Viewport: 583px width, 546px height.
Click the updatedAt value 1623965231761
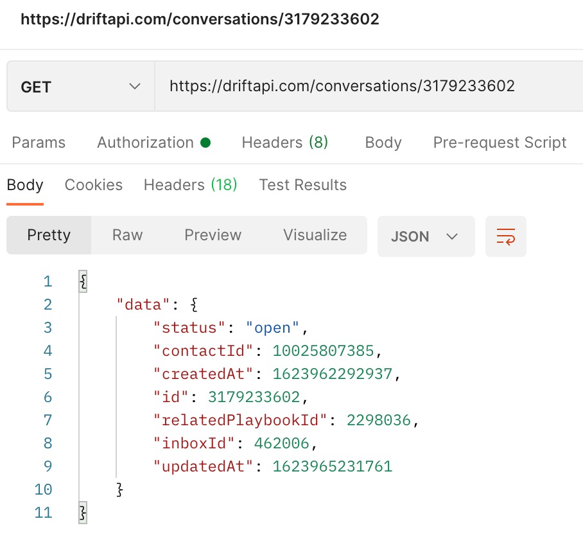point(333,466)
